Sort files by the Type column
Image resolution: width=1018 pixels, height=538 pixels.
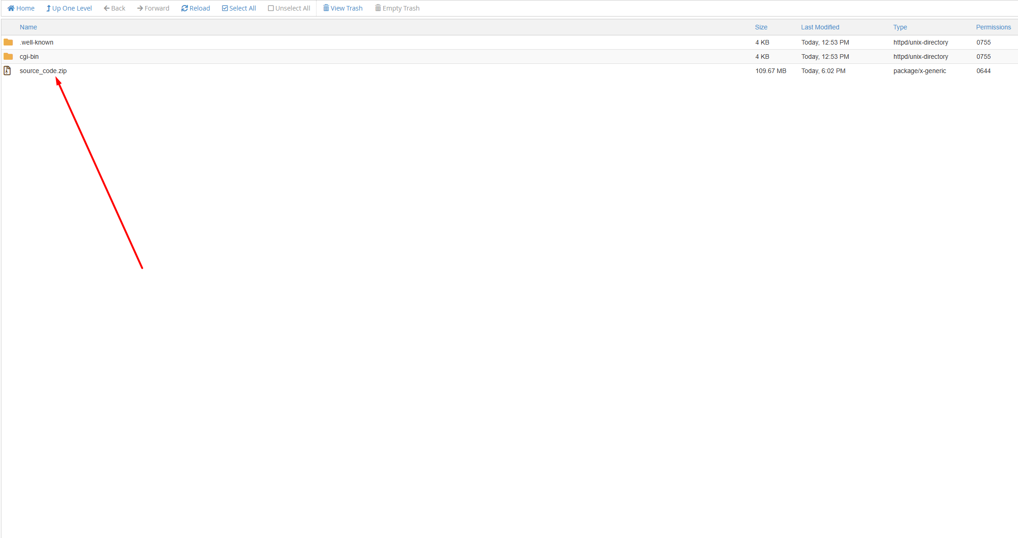click(899, 27)
